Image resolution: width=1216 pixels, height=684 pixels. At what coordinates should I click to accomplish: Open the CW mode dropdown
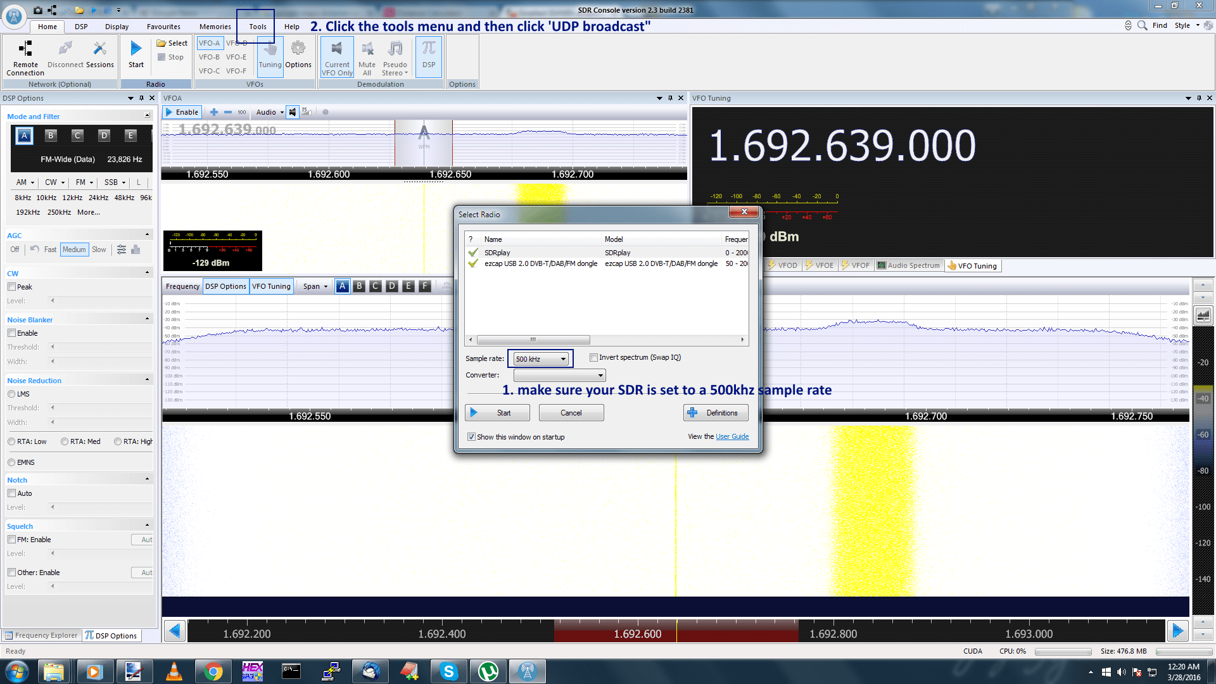[x=54, y=182]
